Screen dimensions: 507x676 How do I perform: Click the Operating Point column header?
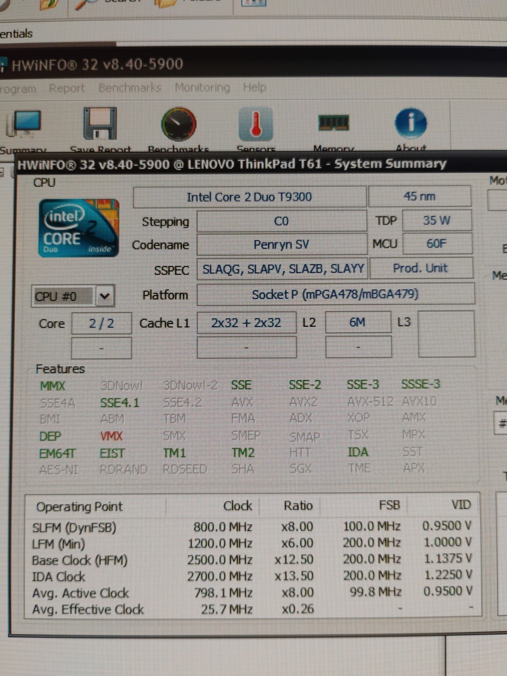point(79,507)
